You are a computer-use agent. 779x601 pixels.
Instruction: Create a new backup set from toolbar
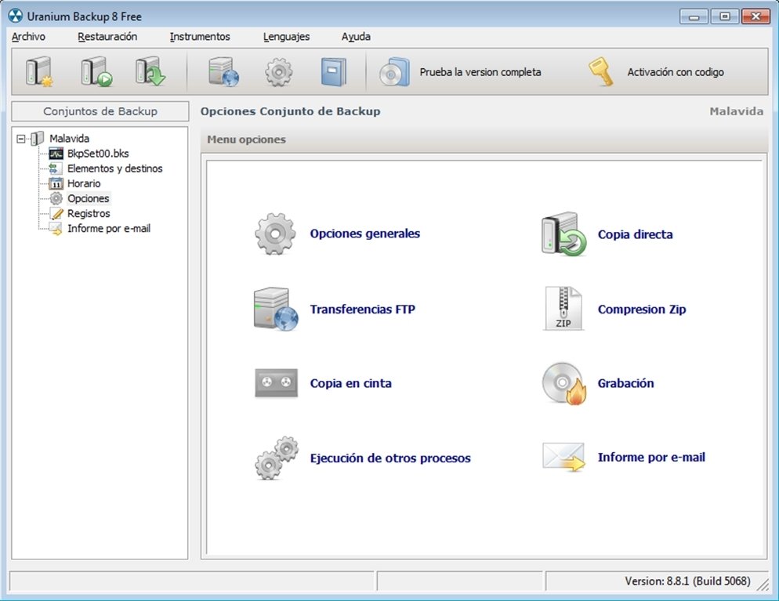click(x=39, y=71)
